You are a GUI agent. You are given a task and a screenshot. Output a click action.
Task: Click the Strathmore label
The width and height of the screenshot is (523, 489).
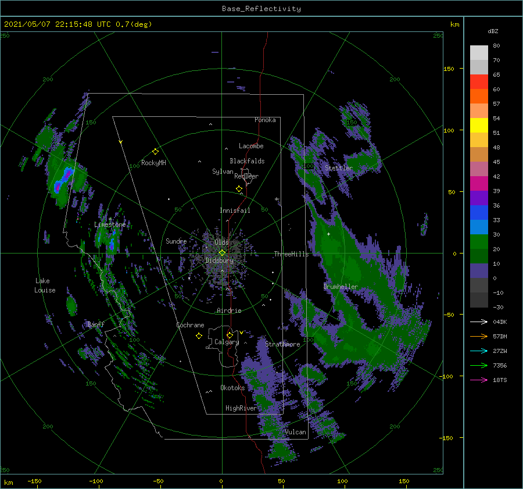pos(282,344)
